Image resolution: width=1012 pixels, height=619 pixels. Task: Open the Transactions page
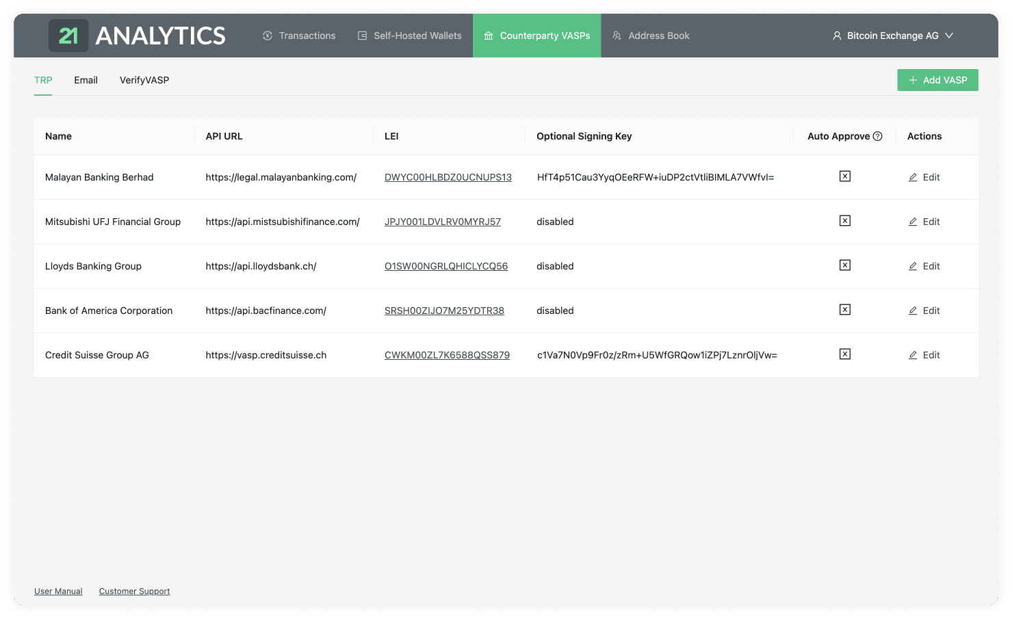point(299,36)
